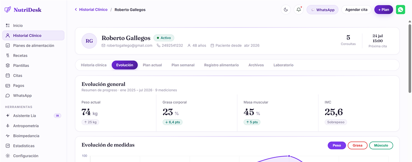This screenshot has height=162, width=412.
Task: Select Historial Clínico in sidebar
Action: 33,36
